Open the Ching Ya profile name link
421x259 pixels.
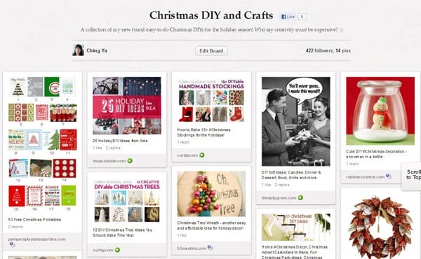click(x=97, y=50)
